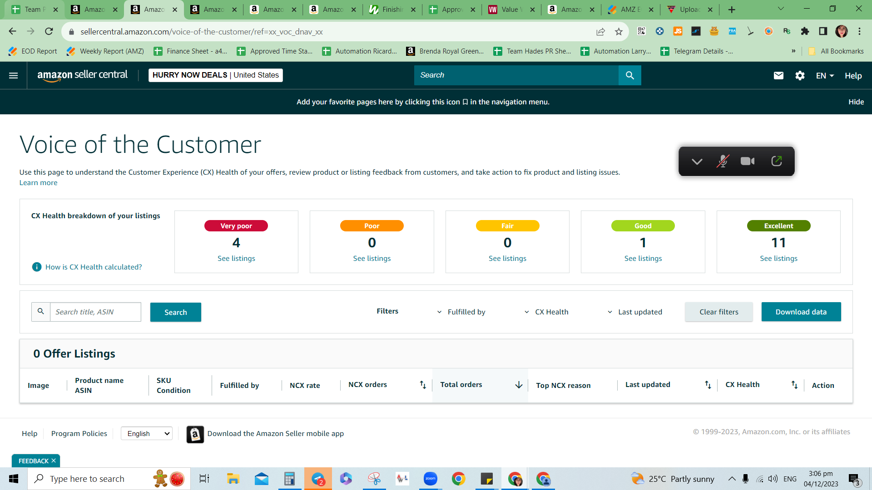Open the Seller Central messages envelope

coord(778,76)
